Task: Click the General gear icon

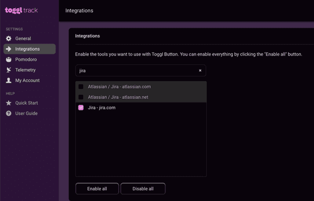Action: coord(8,38)
